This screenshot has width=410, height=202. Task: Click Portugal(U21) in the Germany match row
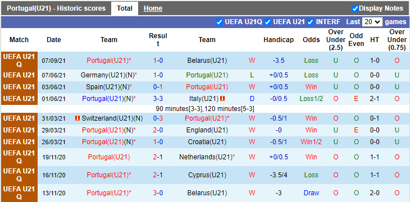pos(207,75)
